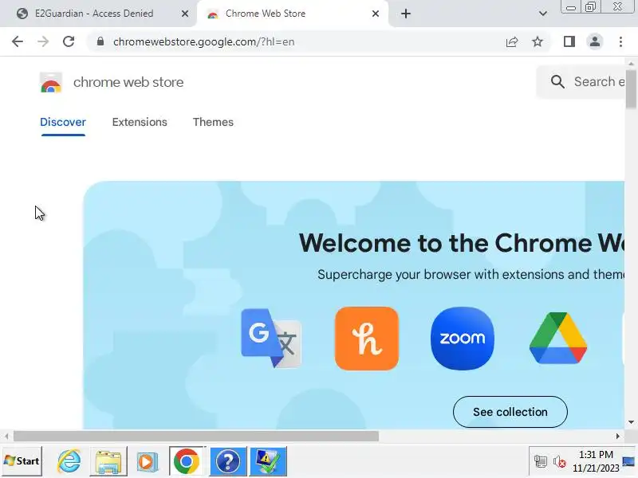
Task: Click the horizontal scrollbar left arrow
Action: click(6, 436)
